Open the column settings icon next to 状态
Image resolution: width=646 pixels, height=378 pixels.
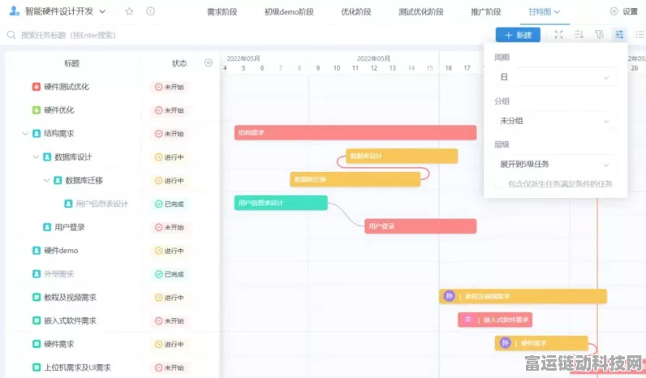[x=209, y=62]
